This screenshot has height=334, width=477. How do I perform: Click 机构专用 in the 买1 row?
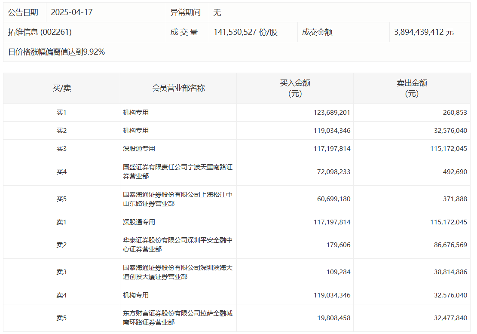(136, 113)
